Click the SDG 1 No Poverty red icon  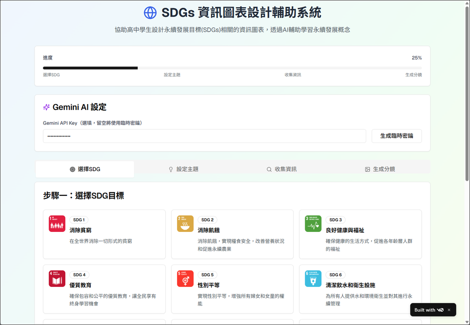coord(57,224)
